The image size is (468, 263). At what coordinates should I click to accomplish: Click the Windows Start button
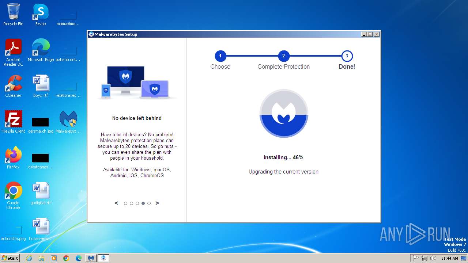pyautogui.click(x=10, y=258)
